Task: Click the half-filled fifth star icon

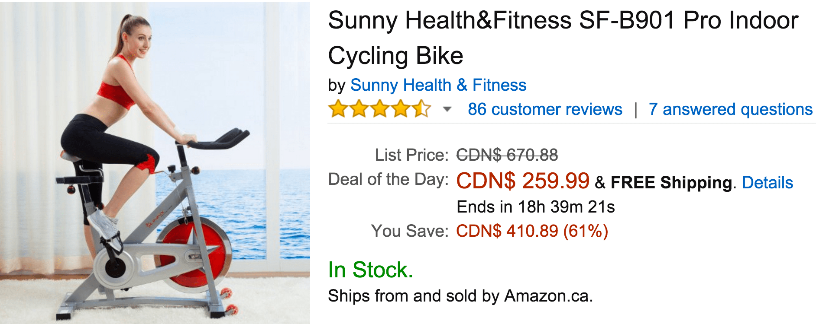Action: (422, 110)
